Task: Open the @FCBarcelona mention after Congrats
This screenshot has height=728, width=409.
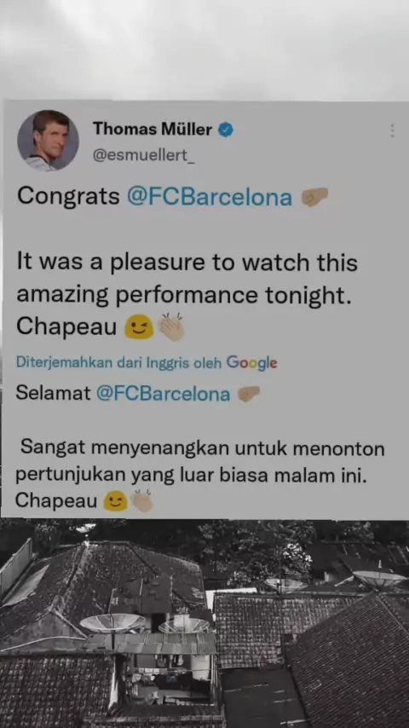Action: (210, 197)
